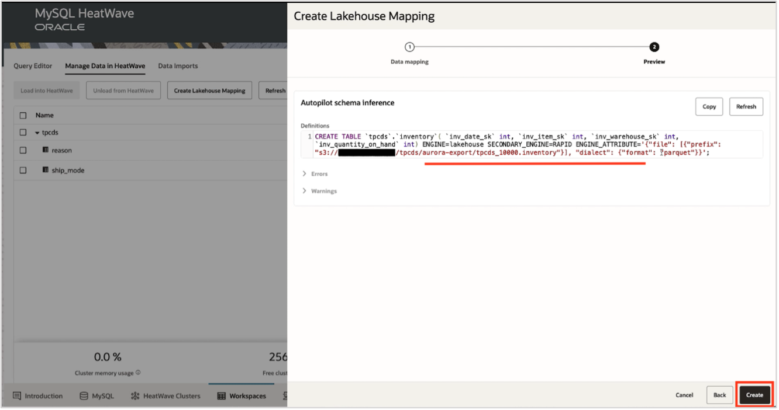
Task: Open the Introduction tab icon in bottom bar
Action: click(18, 395)
